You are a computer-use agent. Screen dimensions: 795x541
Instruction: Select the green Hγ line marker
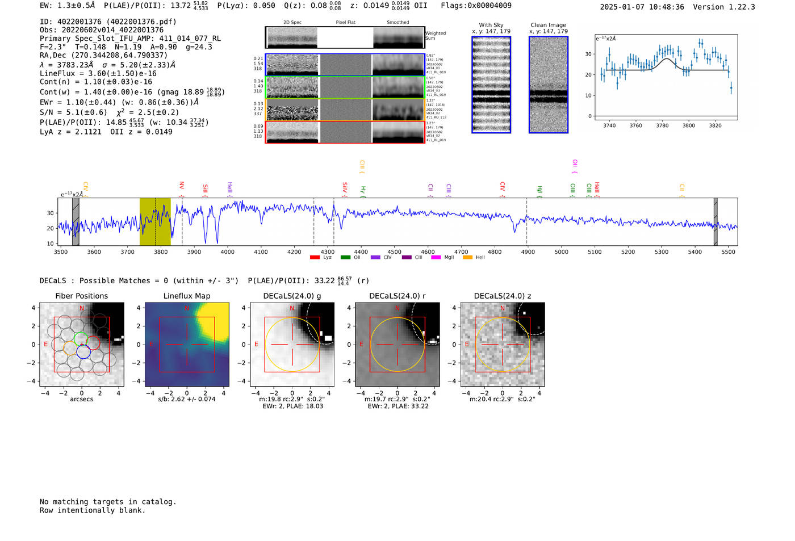tap(363, 192)
